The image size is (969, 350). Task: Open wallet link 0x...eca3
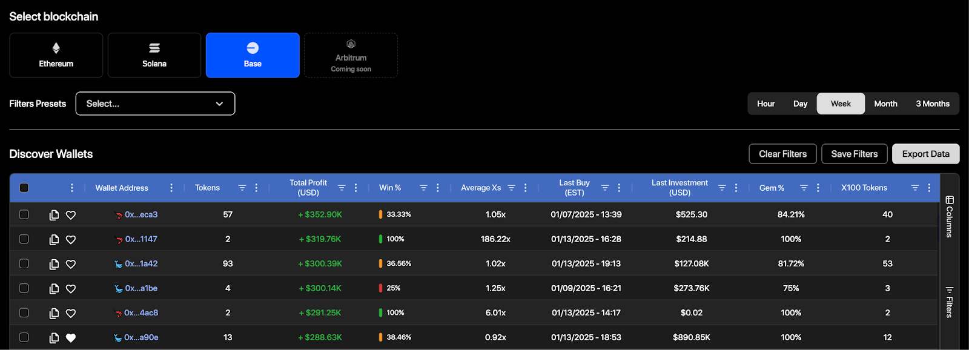tap(141, 214)
